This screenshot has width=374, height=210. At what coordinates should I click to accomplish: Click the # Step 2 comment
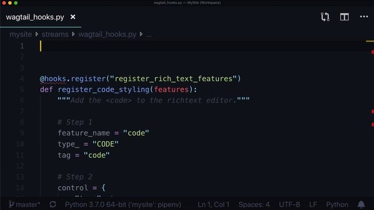coord(75,177)
